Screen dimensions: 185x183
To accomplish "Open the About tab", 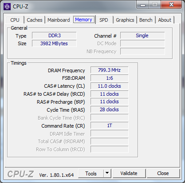I will click(x=165, y=20).
